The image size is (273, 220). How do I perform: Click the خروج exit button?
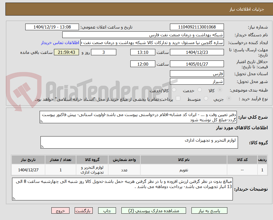[60, 210]
